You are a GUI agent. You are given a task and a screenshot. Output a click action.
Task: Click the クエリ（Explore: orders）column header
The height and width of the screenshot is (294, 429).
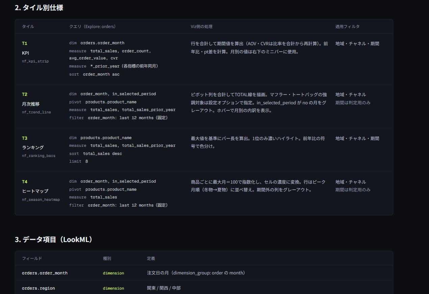[92, 26]
